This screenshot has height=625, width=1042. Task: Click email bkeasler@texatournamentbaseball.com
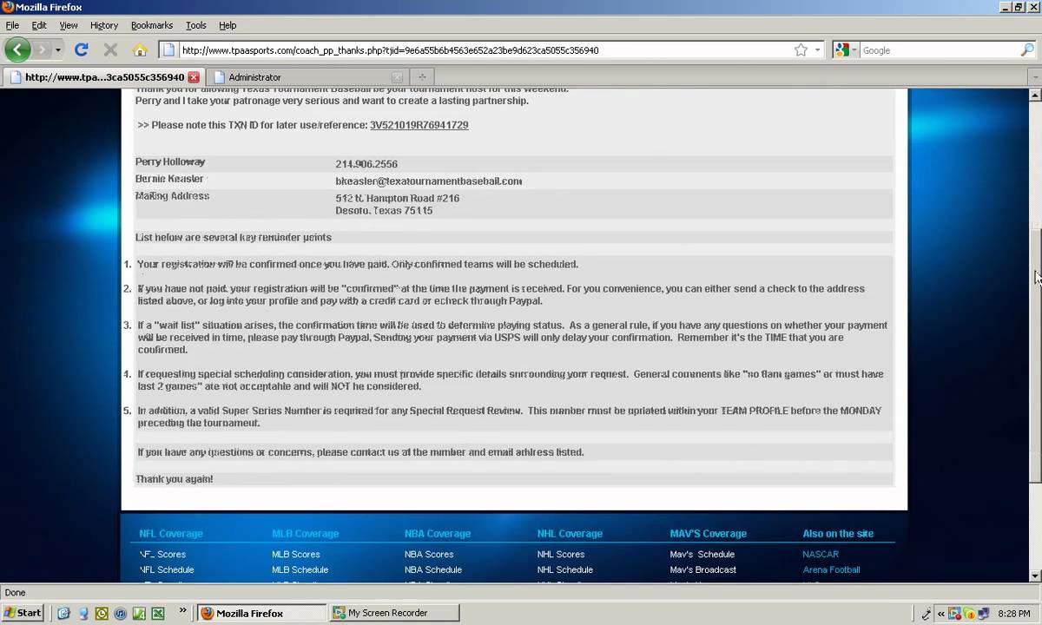[429, 181]
